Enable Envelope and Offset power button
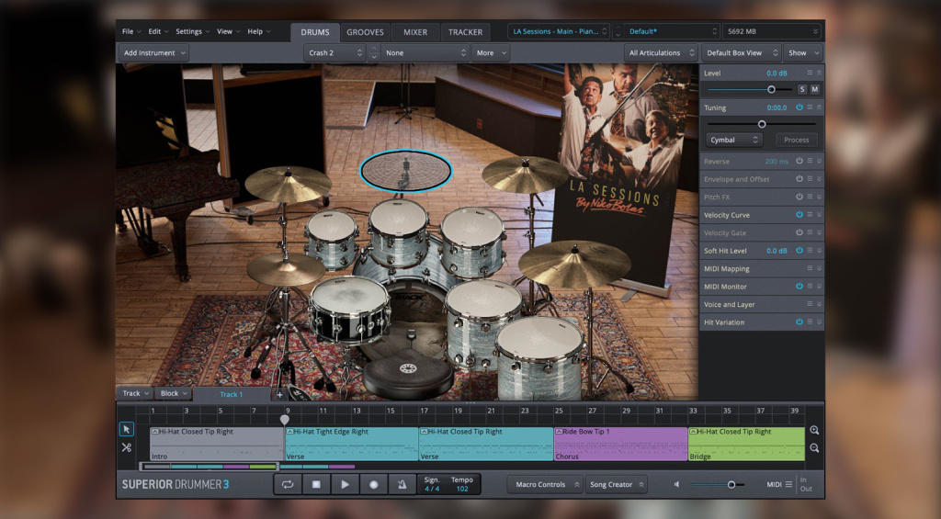This screenshot has width=941, height=519. pyautogui.click(x=799, y=179)
